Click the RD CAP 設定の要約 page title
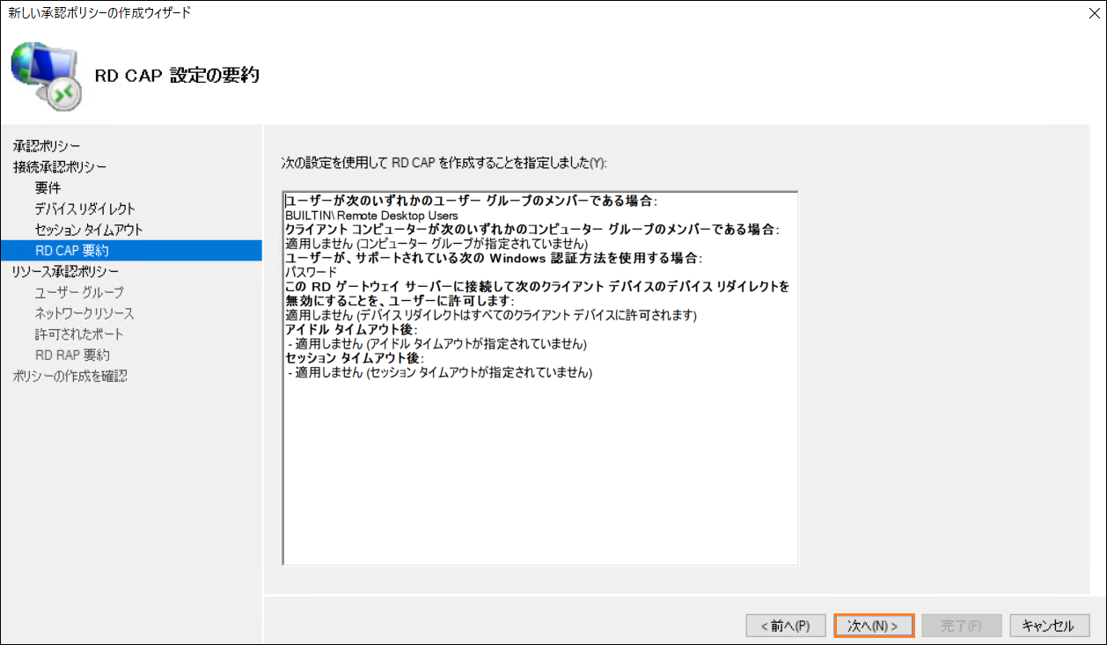This screenshot has height=645, width=1107. point(177,75)
